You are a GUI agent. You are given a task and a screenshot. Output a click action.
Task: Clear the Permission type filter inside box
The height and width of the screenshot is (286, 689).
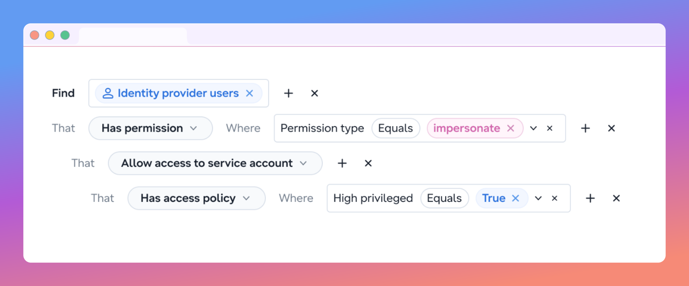click(550, 128)
